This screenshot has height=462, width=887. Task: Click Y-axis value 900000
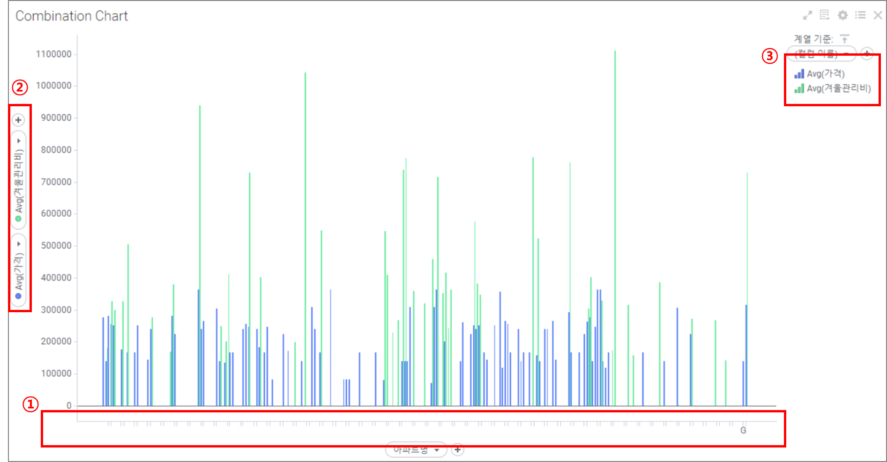pos(56,118)
